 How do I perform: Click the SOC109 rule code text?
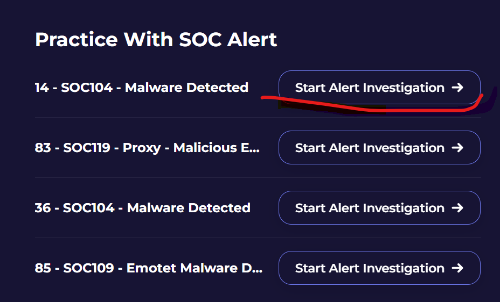[88, 268]
